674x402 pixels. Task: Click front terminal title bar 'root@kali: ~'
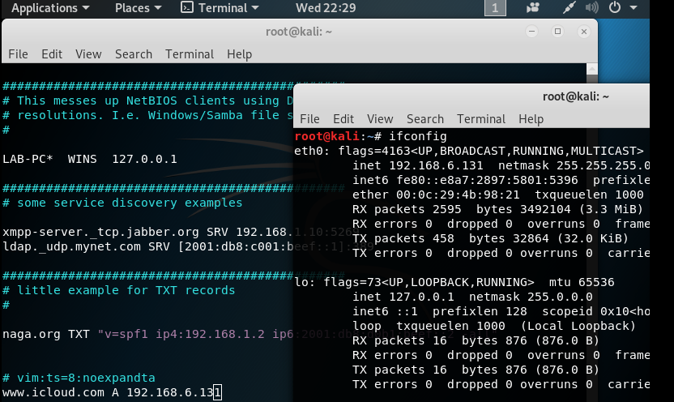[x=575, y=96]
